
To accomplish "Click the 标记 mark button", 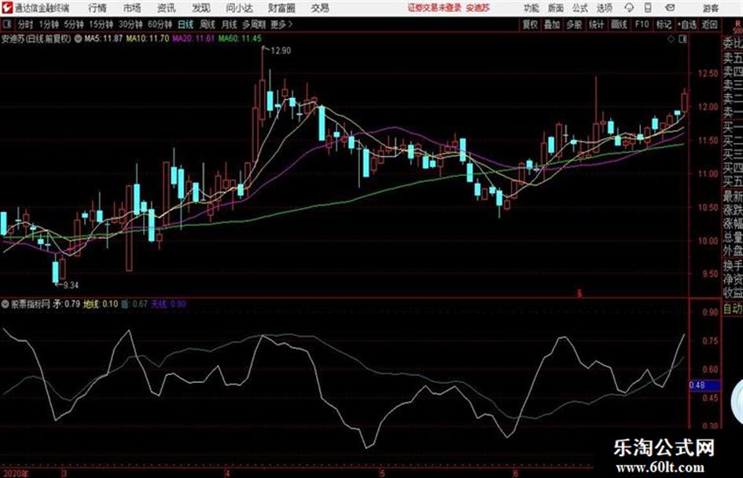I will pyautogui.click(x=664, y=24).
